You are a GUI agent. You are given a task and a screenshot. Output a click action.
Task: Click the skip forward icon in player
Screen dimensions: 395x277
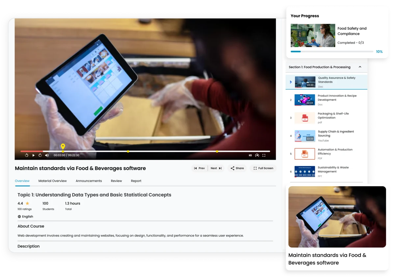(40, 155)
